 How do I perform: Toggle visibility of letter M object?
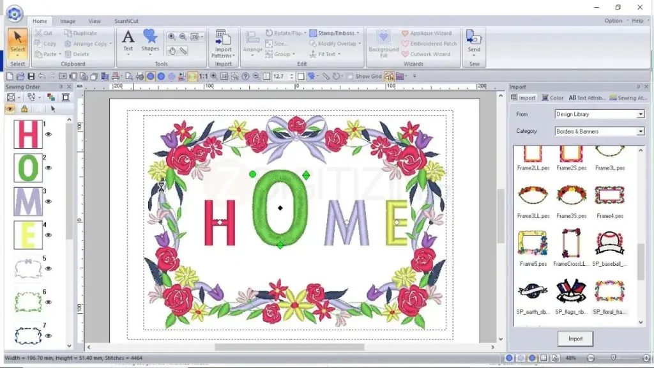49,201
